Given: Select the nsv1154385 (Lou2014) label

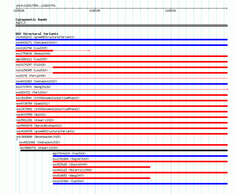Looking at the screenshot, I should pos(32,70).
